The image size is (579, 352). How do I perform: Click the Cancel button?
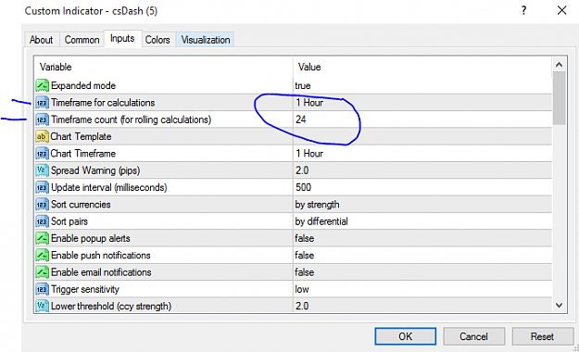pyautogui.click(x=473, y=336)
